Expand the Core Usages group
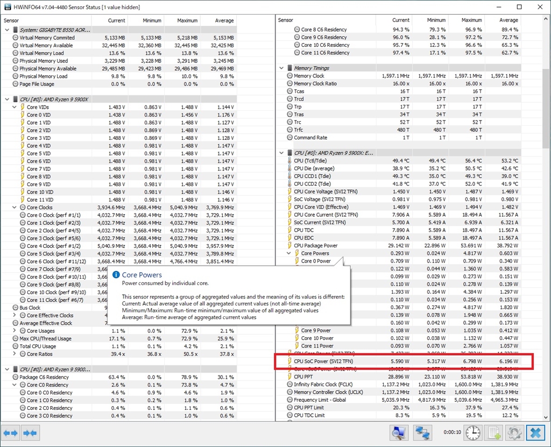Screen dimensions: 551x447 coord(15,331)
